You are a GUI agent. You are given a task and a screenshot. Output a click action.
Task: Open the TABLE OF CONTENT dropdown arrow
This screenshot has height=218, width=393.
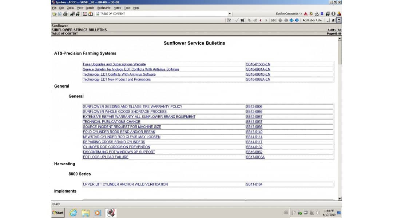[x=230, y=14]
